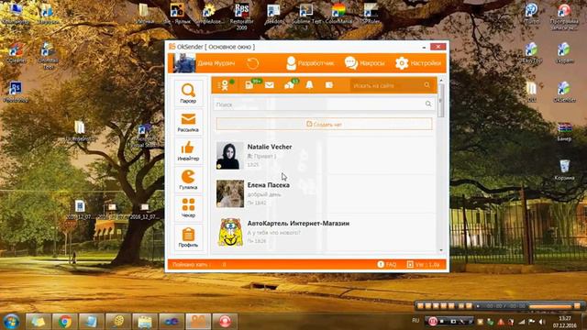This screenshot has width=587, height=330.
Task: Open the FAQ link in status bar
Action: 387,265
